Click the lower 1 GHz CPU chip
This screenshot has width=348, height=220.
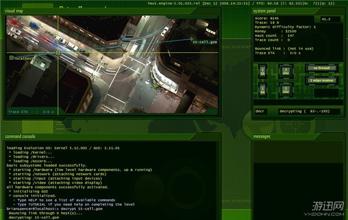pos(286,90)
